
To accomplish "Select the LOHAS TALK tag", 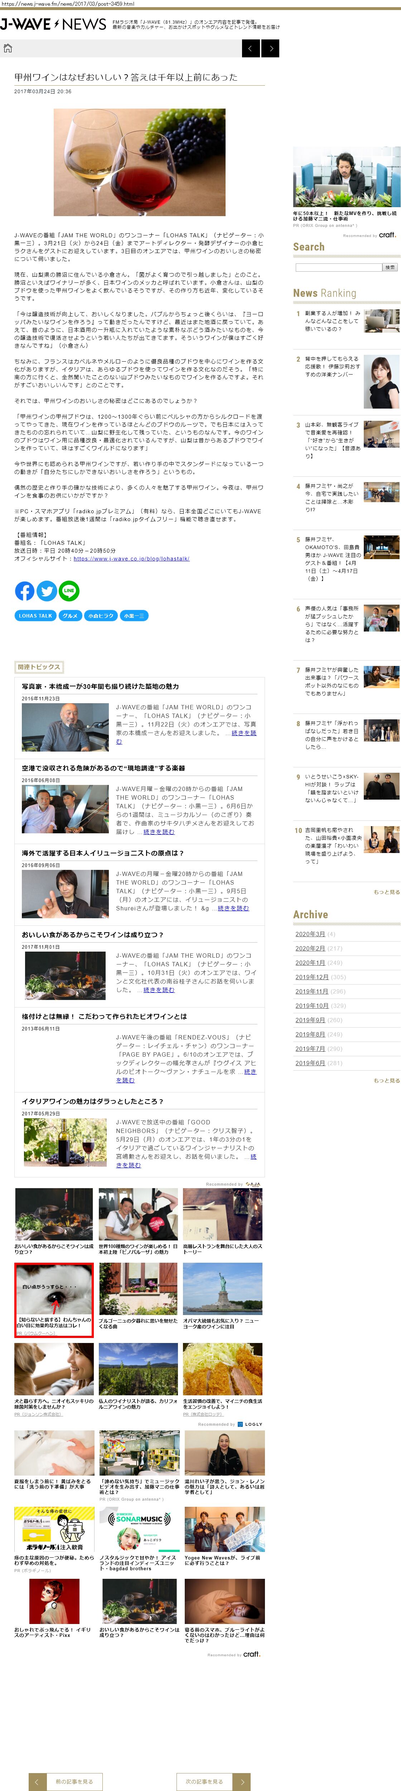I will tap(35, 616).
